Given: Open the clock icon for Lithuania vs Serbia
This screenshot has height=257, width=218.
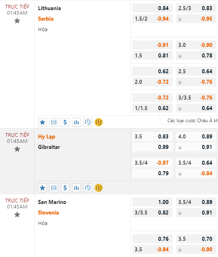Looking at the screenshot, I should tap(88, 122).
